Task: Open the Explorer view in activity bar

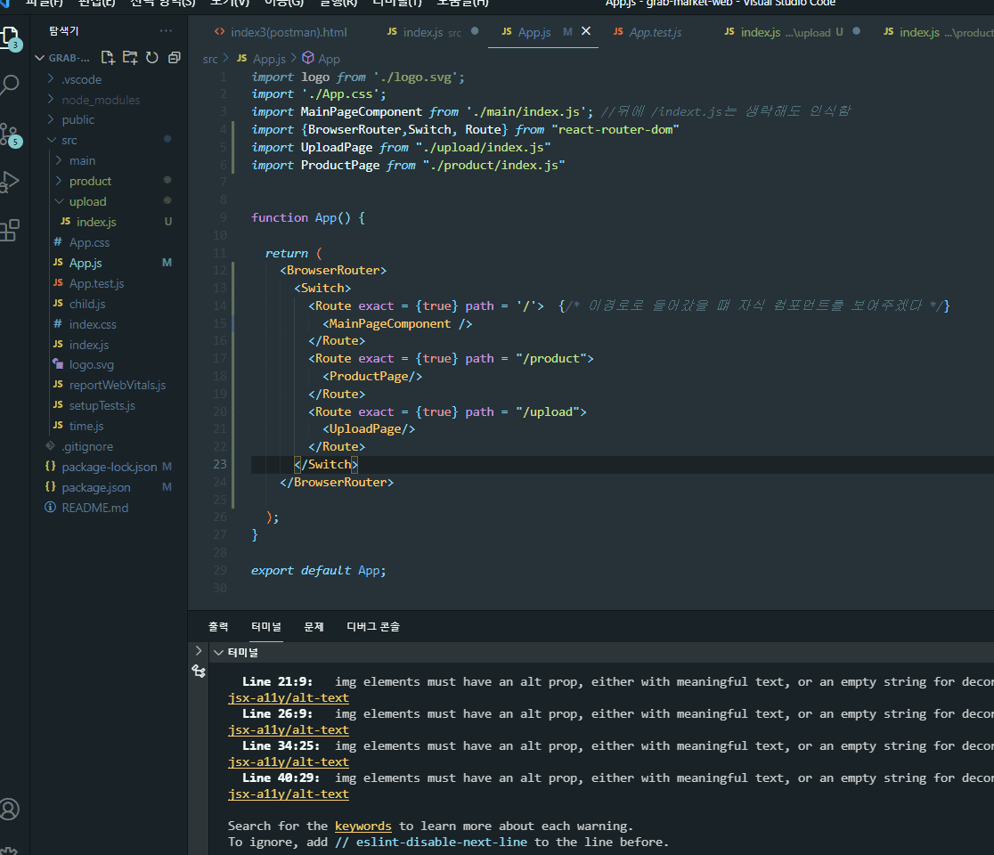Action: click(x=11, y=37)
